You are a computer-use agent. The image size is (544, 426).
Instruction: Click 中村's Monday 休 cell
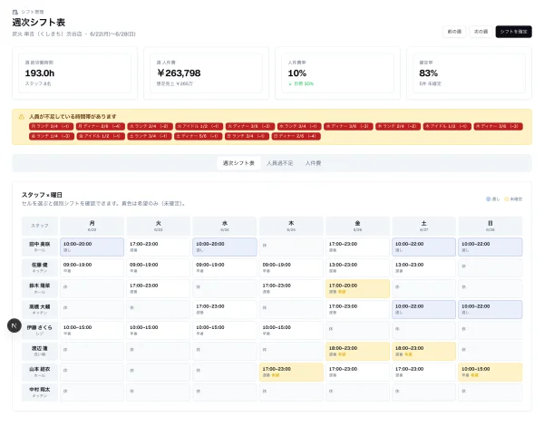[92, 392]
